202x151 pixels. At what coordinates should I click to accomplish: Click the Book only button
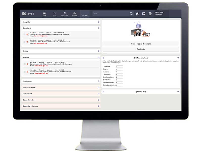click(141, 49)
